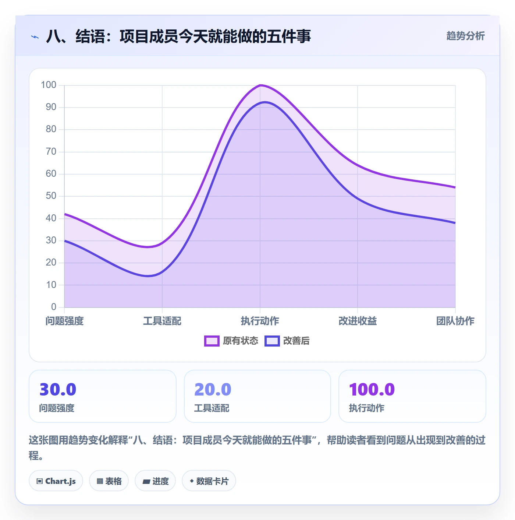Select the Chart.js tag
Image resolution: width=515 pixels, height=520 pixels.
pos(56,481)
